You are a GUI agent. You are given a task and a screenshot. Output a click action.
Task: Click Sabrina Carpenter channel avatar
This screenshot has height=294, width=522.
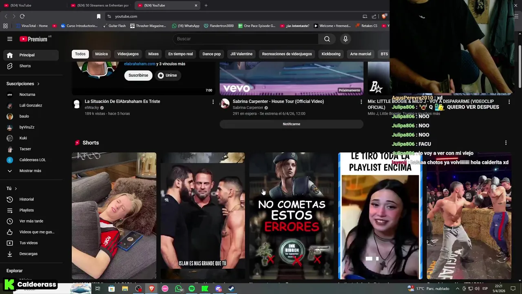coord(225,103)
